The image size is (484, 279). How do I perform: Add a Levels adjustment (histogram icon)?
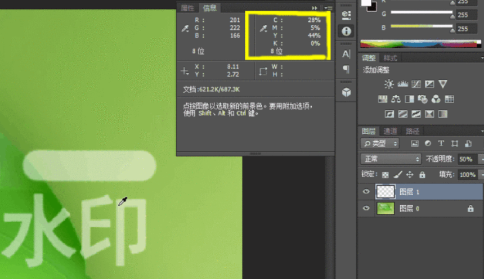(x=402, y=84)
